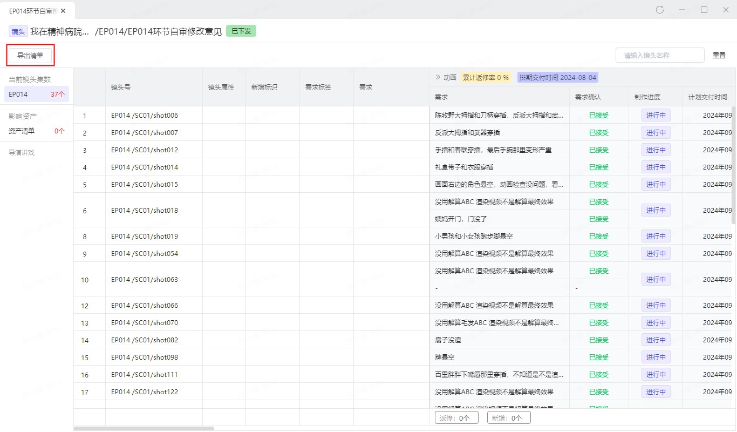
Task: Focus the 请输入镜头名称 search field
Action: pos(659,55)
